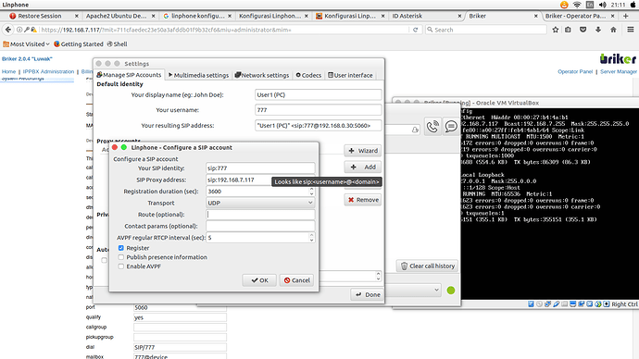Open the Firefox hamburger menu
Screen dimensions: 639x359
(x=630, y=30)
